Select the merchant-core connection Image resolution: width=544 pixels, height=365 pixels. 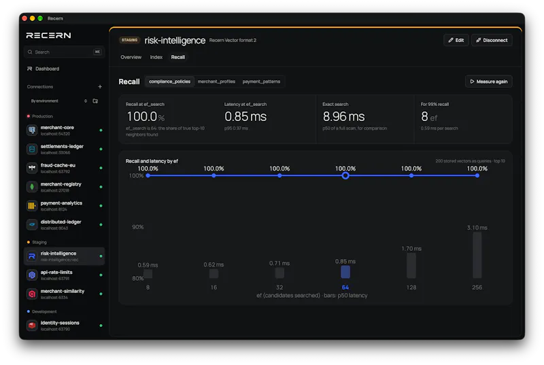(x=64, y=131)
